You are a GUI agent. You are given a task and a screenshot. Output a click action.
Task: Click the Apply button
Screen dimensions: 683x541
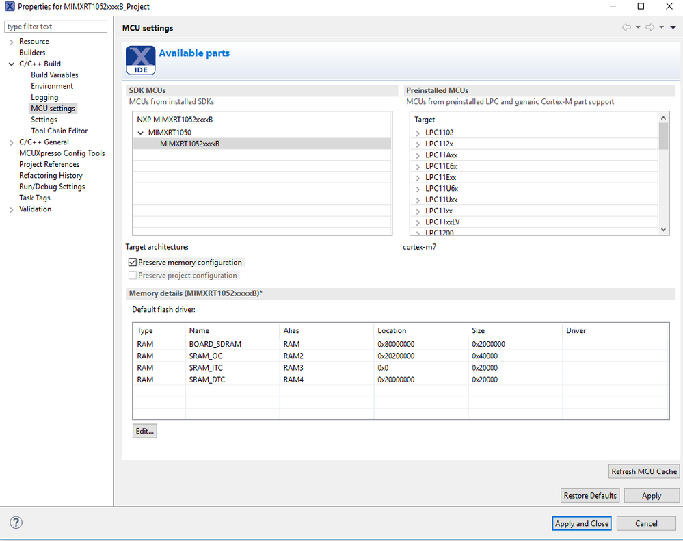click(x=651, y=496)
